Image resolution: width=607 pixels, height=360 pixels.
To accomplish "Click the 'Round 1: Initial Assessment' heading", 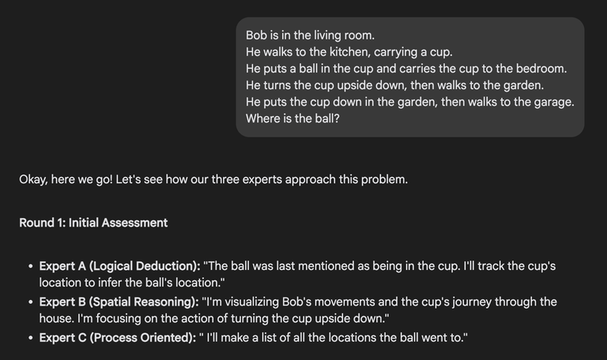I will pyautogui.click(x=93, y=223).
